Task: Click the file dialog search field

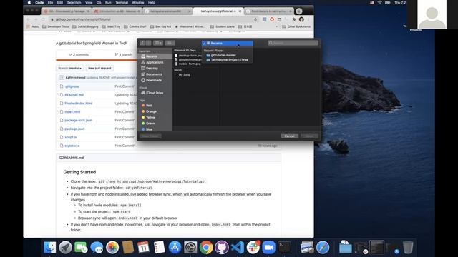Action: [293, 43]
